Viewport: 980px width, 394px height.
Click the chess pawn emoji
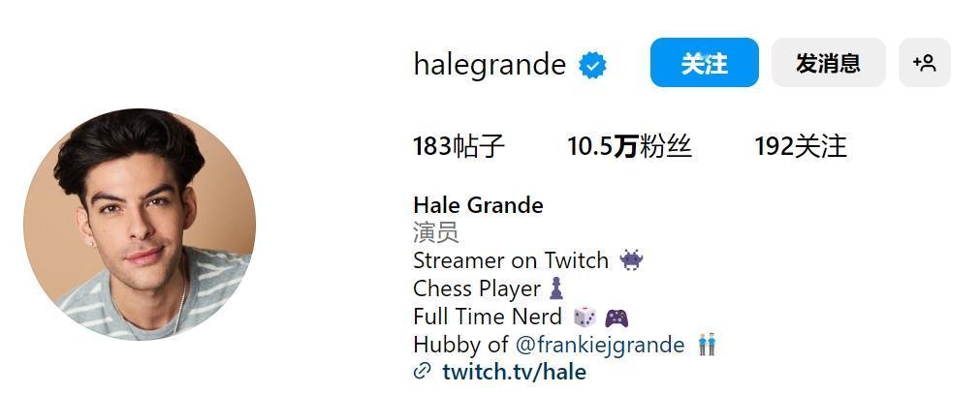click(555, 288)
